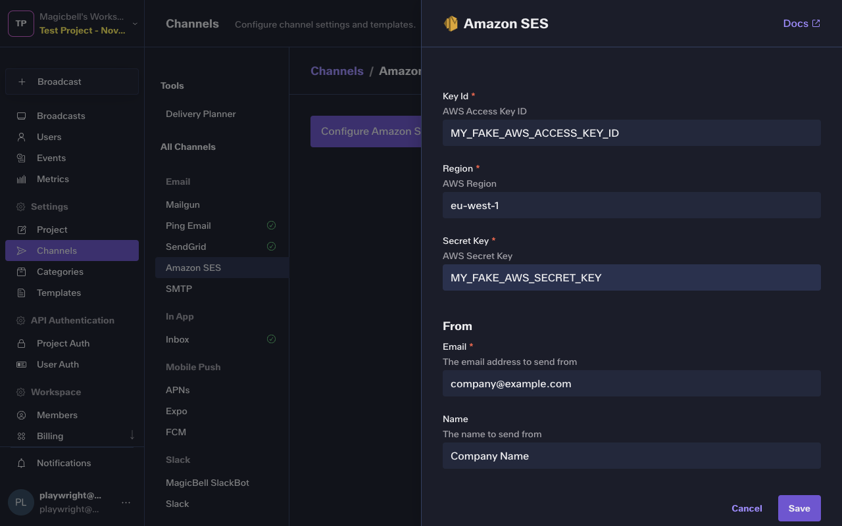Save the Amazon SES configuration
This screenshot has height=526, width=842.
[799, 508]
